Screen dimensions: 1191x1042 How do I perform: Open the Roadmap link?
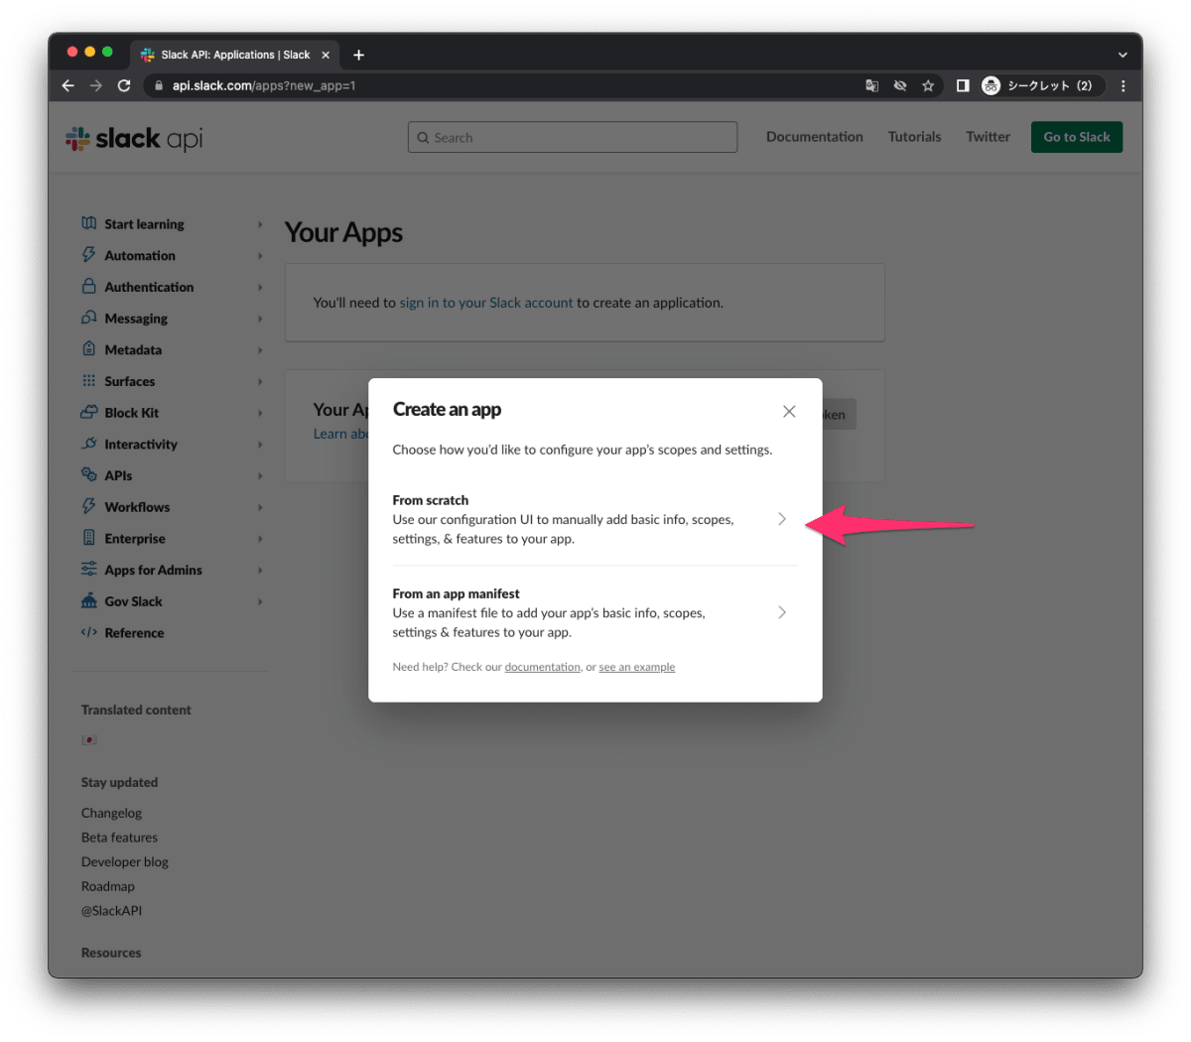coord(107,886)
